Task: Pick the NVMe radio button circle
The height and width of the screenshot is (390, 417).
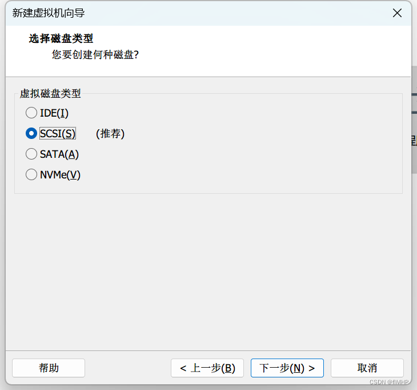Action: point(31,175)
